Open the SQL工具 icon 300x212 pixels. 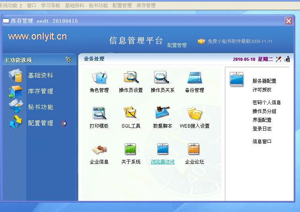[131, 114]
